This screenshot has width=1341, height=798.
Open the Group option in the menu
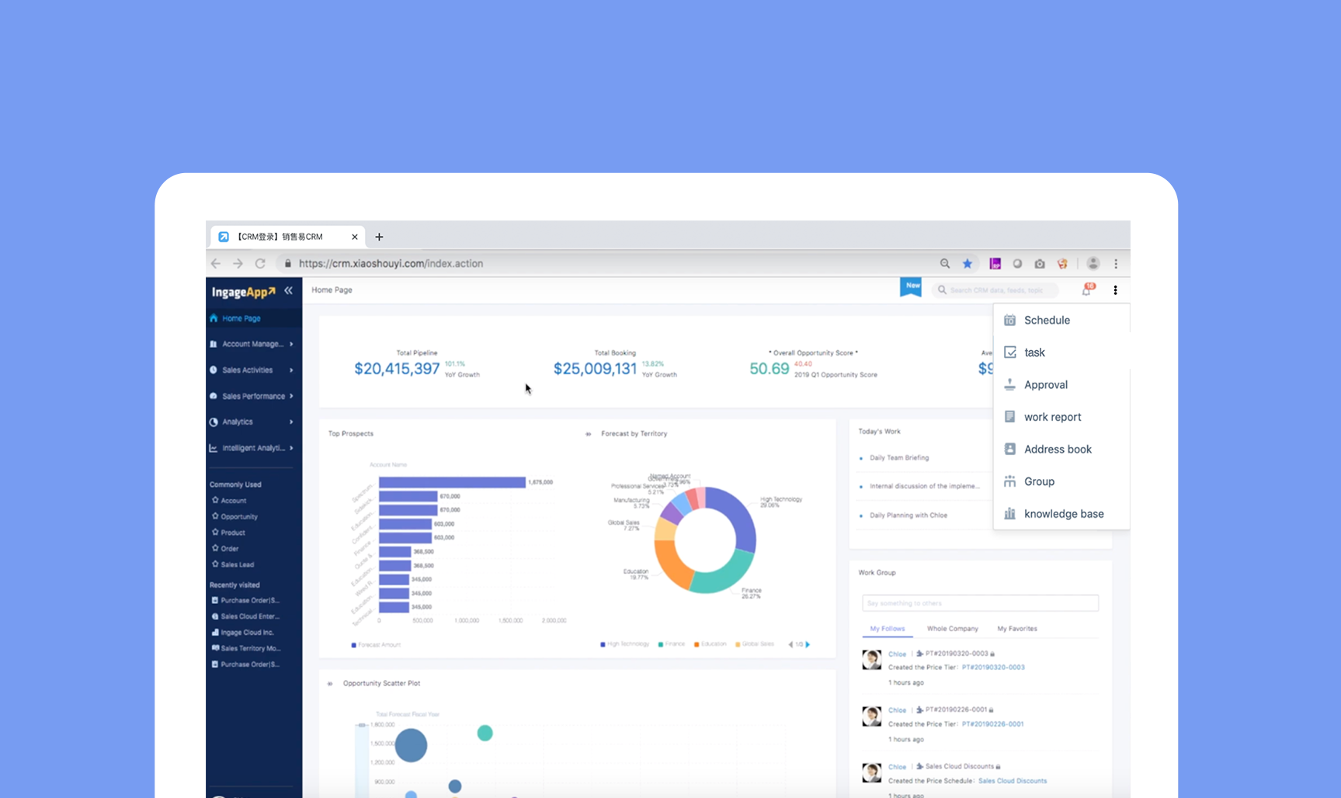click(1038, 481)
